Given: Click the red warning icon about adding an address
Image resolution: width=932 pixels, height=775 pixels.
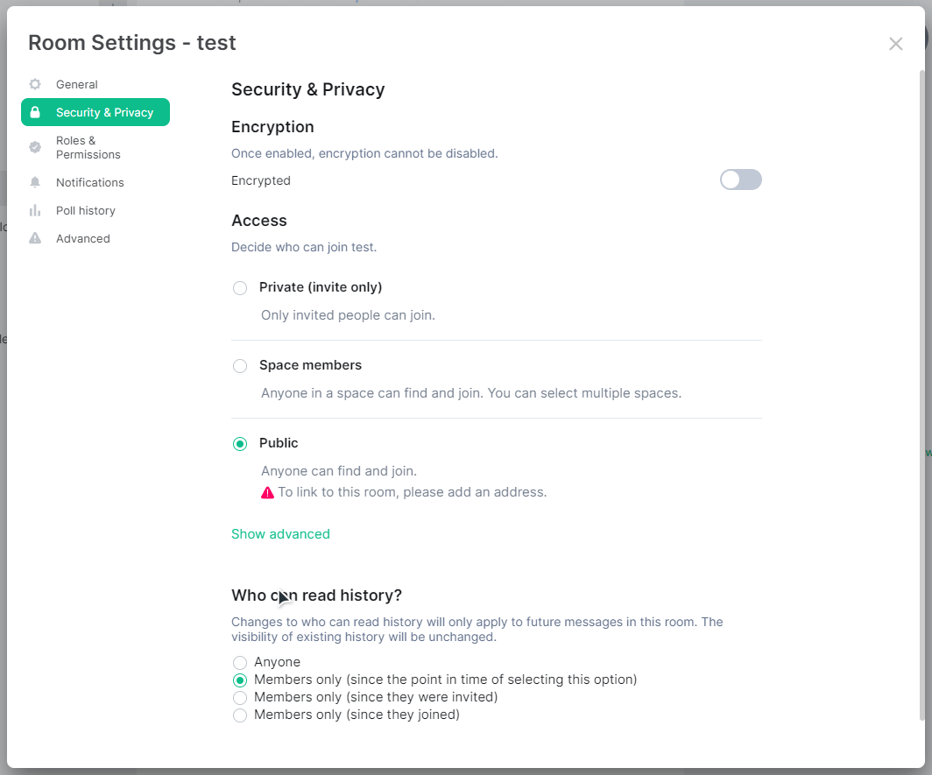Looking at the screenshot, I should (x=267, y=493).
